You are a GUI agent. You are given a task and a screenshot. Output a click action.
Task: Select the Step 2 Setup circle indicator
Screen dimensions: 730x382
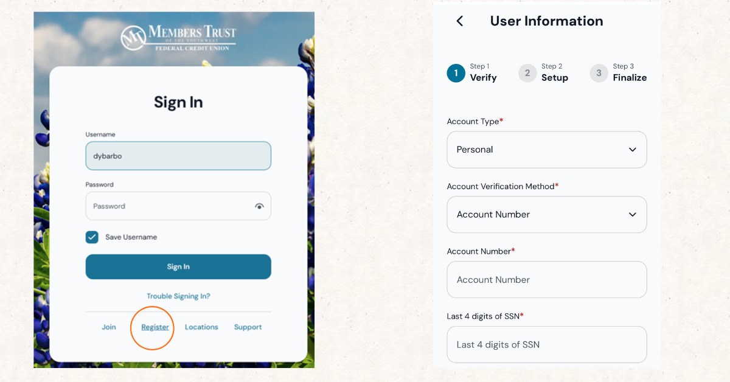coord(527,72)
